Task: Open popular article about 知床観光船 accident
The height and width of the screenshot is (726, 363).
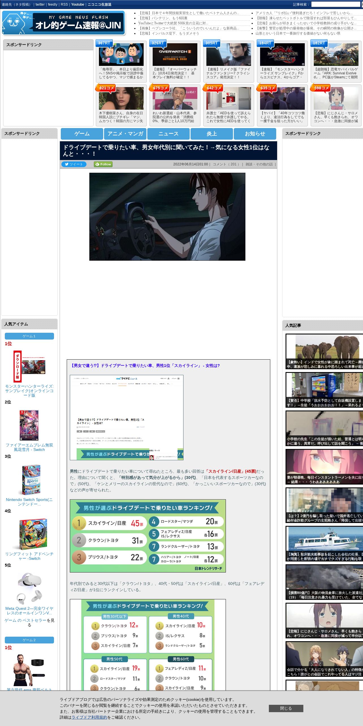Action: tap(324, 544)
